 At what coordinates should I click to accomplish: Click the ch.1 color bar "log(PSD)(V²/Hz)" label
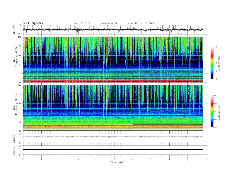pos(219,64)
